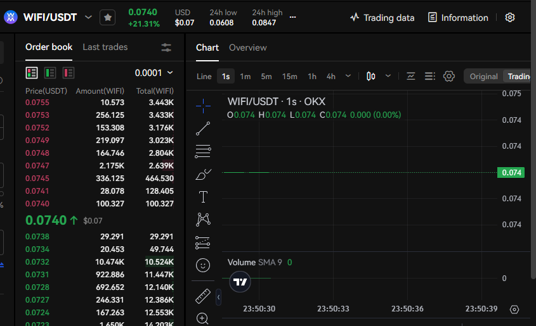Viewport: 536px width, 326px height.
Task: Open time axis settings gear icon
Action: (514, 310)
